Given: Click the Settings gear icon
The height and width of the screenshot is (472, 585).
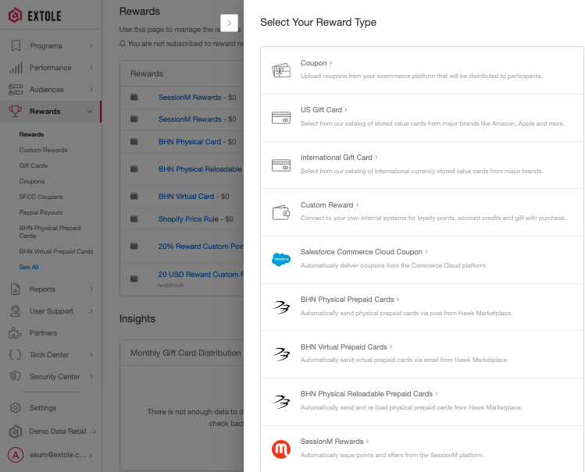Looking at the screenshot, I should pyautogui.click(x=16, y=407).
